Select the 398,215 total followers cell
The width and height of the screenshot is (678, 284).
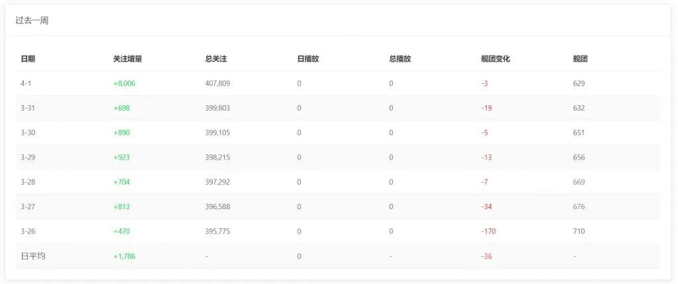click(x=217, y=158)
